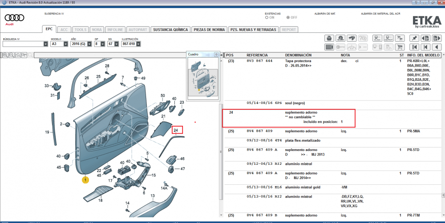445x223 pixels.
Task: Click the INFO. DEL MODELO column header
Action: pos(423,55)
